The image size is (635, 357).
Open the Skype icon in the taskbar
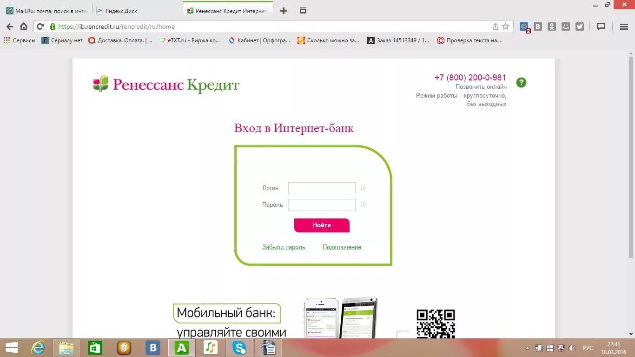(x=239, y=348)
